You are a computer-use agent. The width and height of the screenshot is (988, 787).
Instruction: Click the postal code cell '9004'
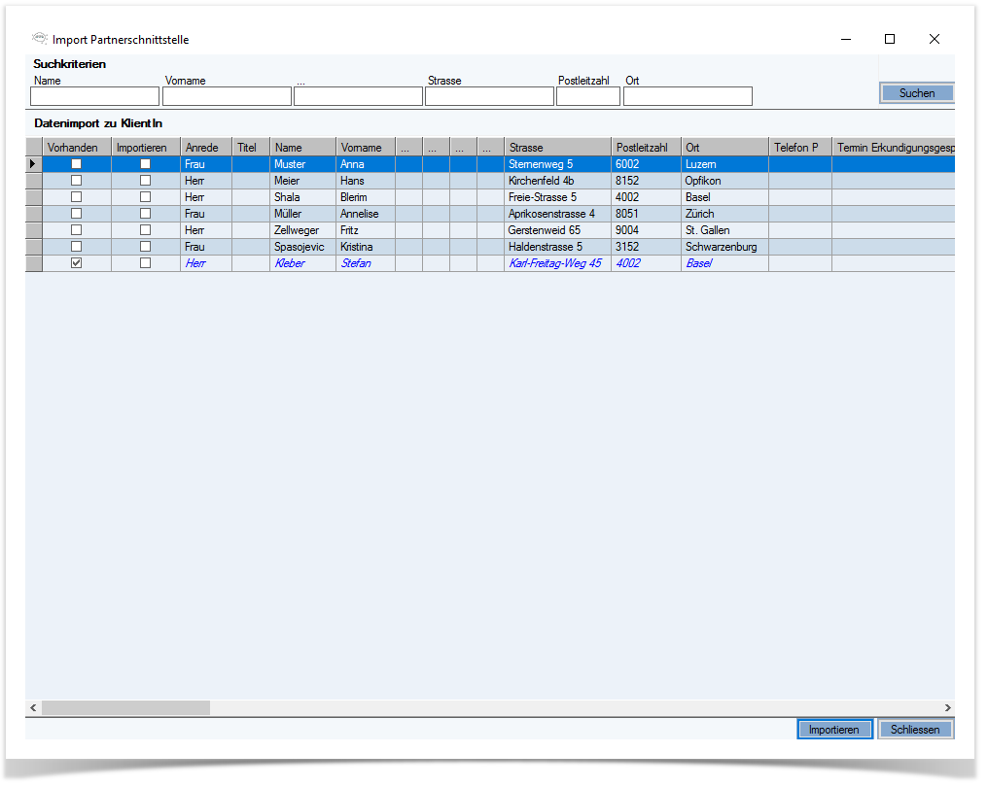click(646, 230)
